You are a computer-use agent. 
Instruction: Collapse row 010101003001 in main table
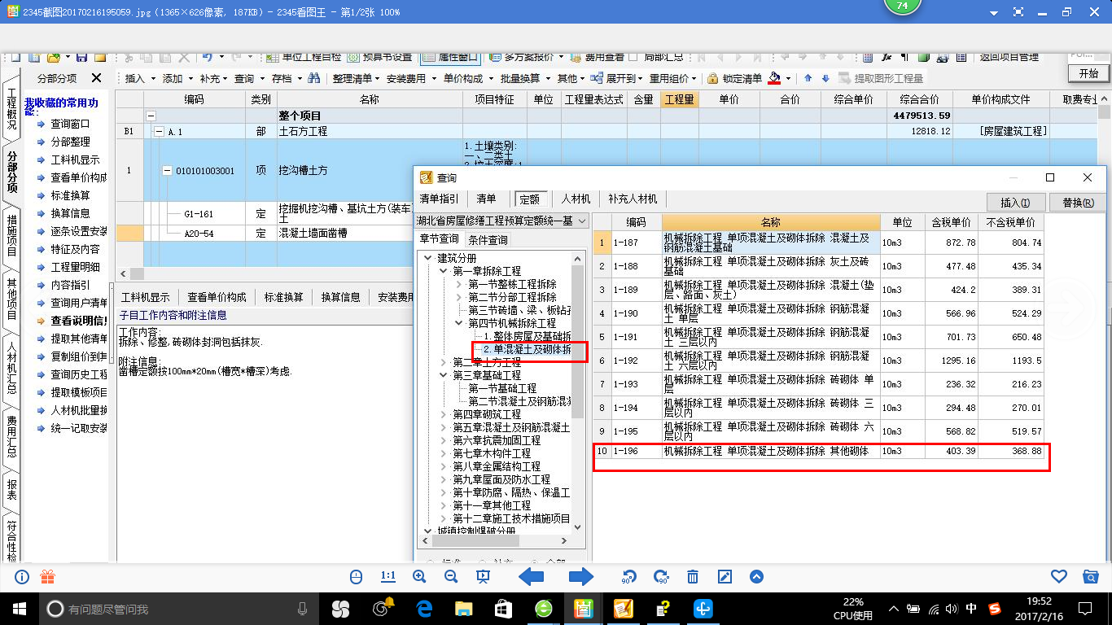point(168,171)
